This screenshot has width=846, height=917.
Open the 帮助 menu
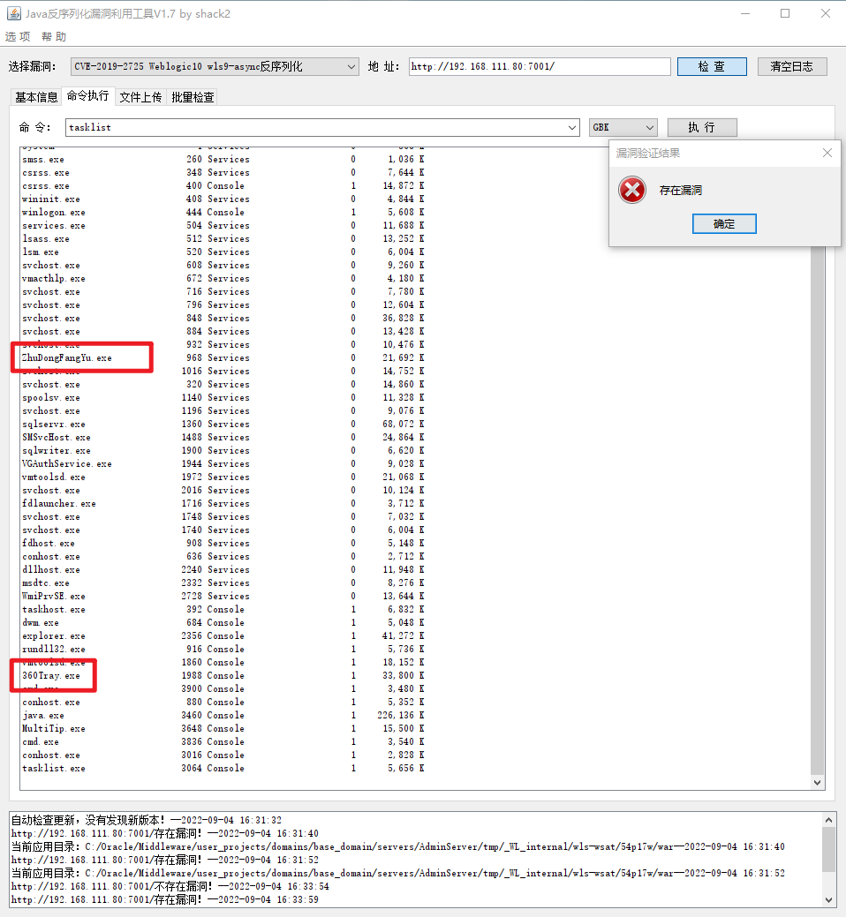[54, 36]
